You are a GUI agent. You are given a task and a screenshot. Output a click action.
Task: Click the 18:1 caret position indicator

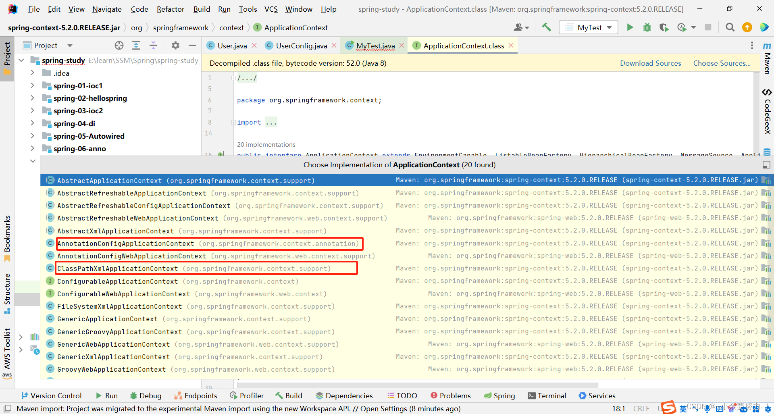coord(618,408)
